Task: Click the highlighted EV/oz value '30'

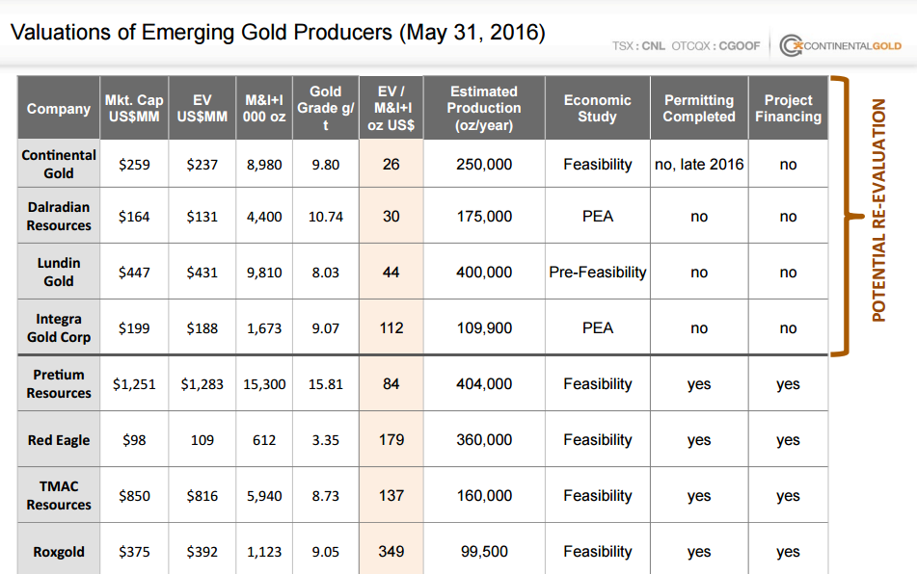Action: 391,217
